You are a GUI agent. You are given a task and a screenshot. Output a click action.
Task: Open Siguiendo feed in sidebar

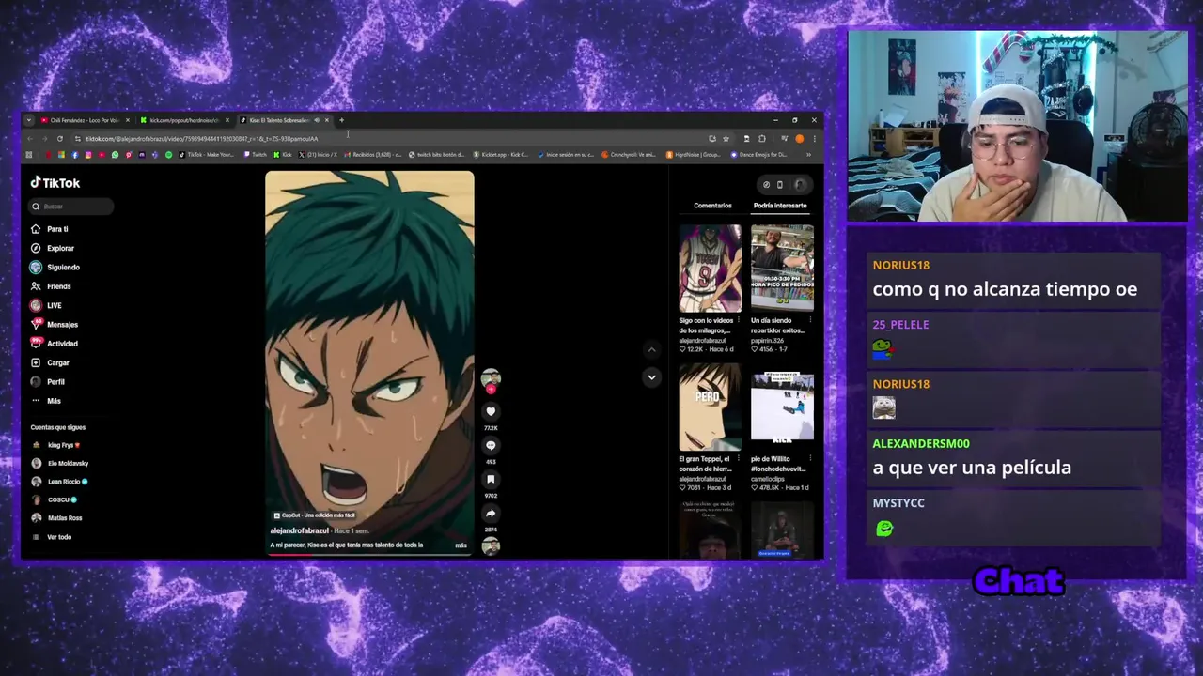point(55,268)
